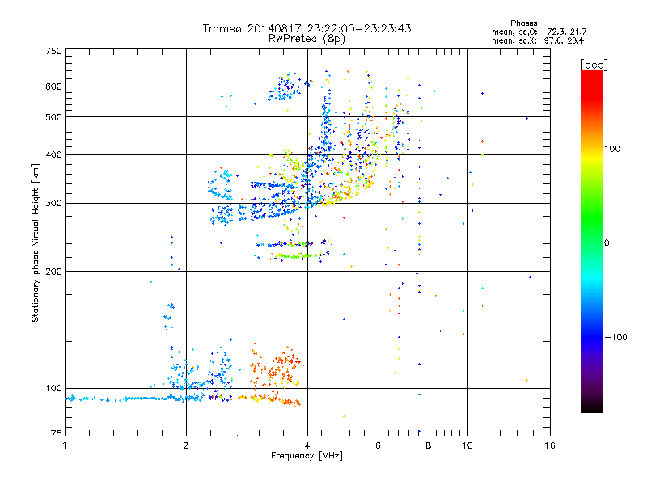
Task: Click the x-axis tick label '6'
Action: tap(378, 445)
